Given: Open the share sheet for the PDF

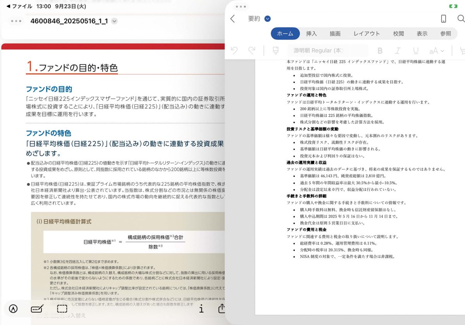Looking at the screenshot, I should click(x=222, y=308).
